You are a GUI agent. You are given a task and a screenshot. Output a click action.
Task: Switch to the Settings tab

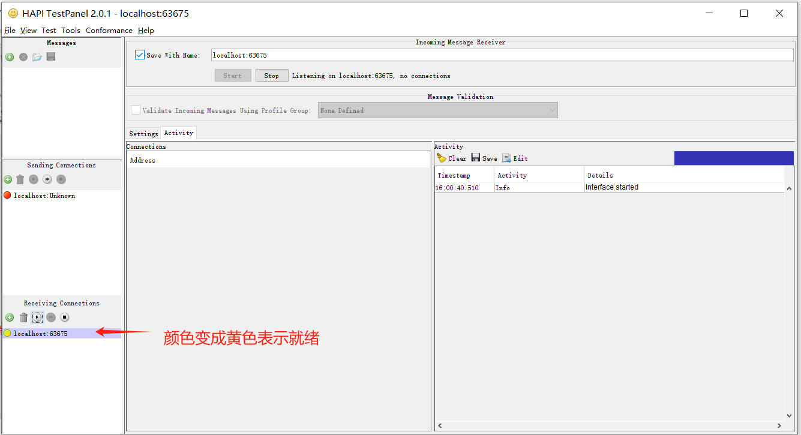coord(143,134)
